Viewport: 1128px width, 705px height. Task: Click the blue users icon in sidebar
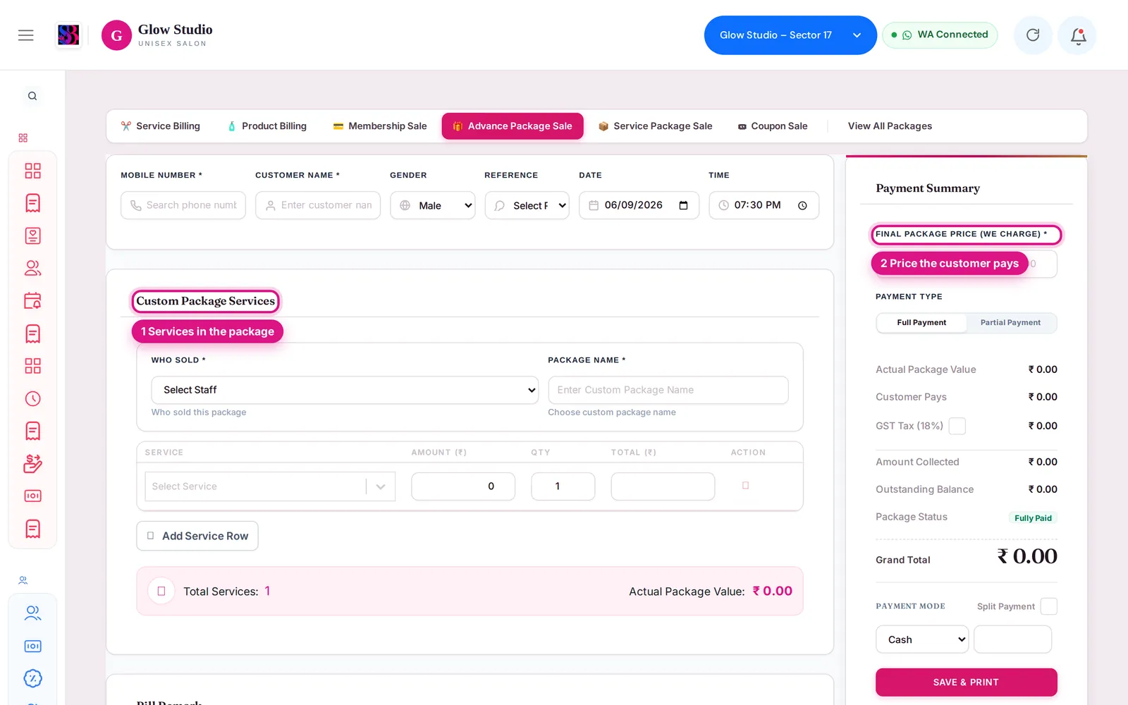tap(32, 613)
